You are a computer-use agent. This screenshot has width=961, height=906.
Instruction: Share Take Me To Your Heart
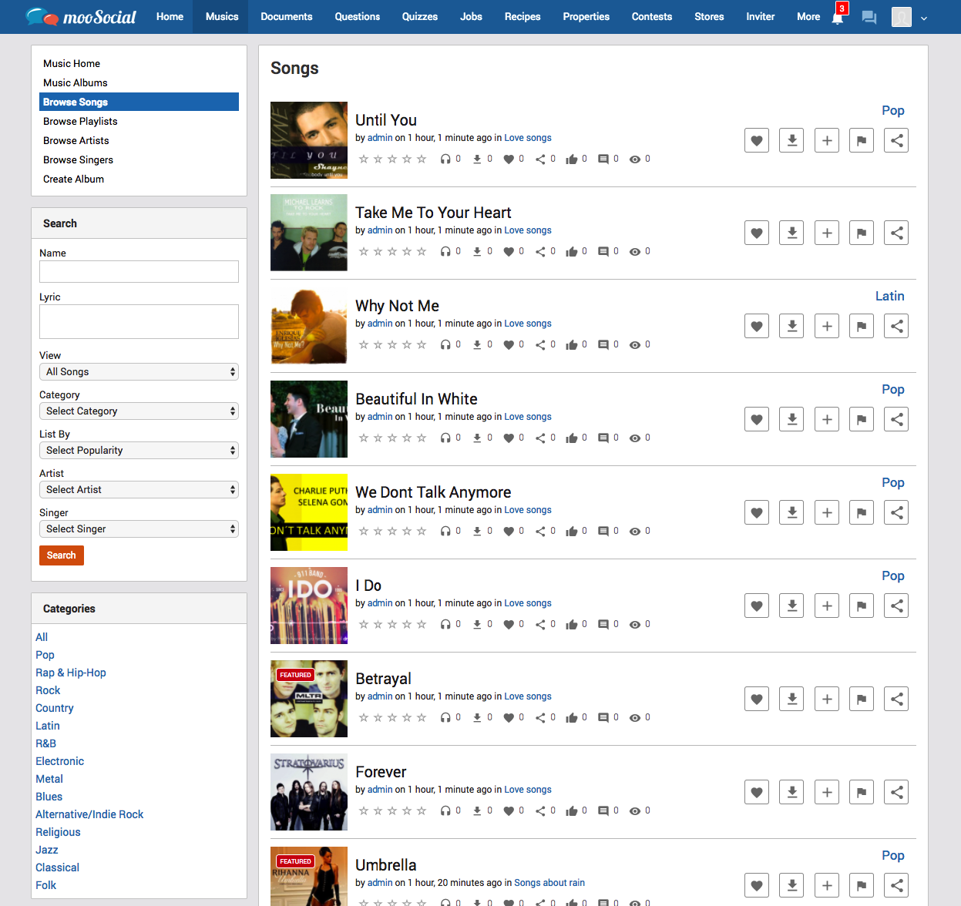[x=896, y=233]
